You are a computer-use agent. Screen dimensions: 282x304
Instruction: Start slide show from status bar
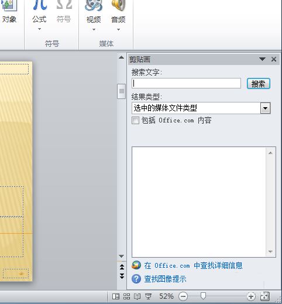(x=149, y=296)
